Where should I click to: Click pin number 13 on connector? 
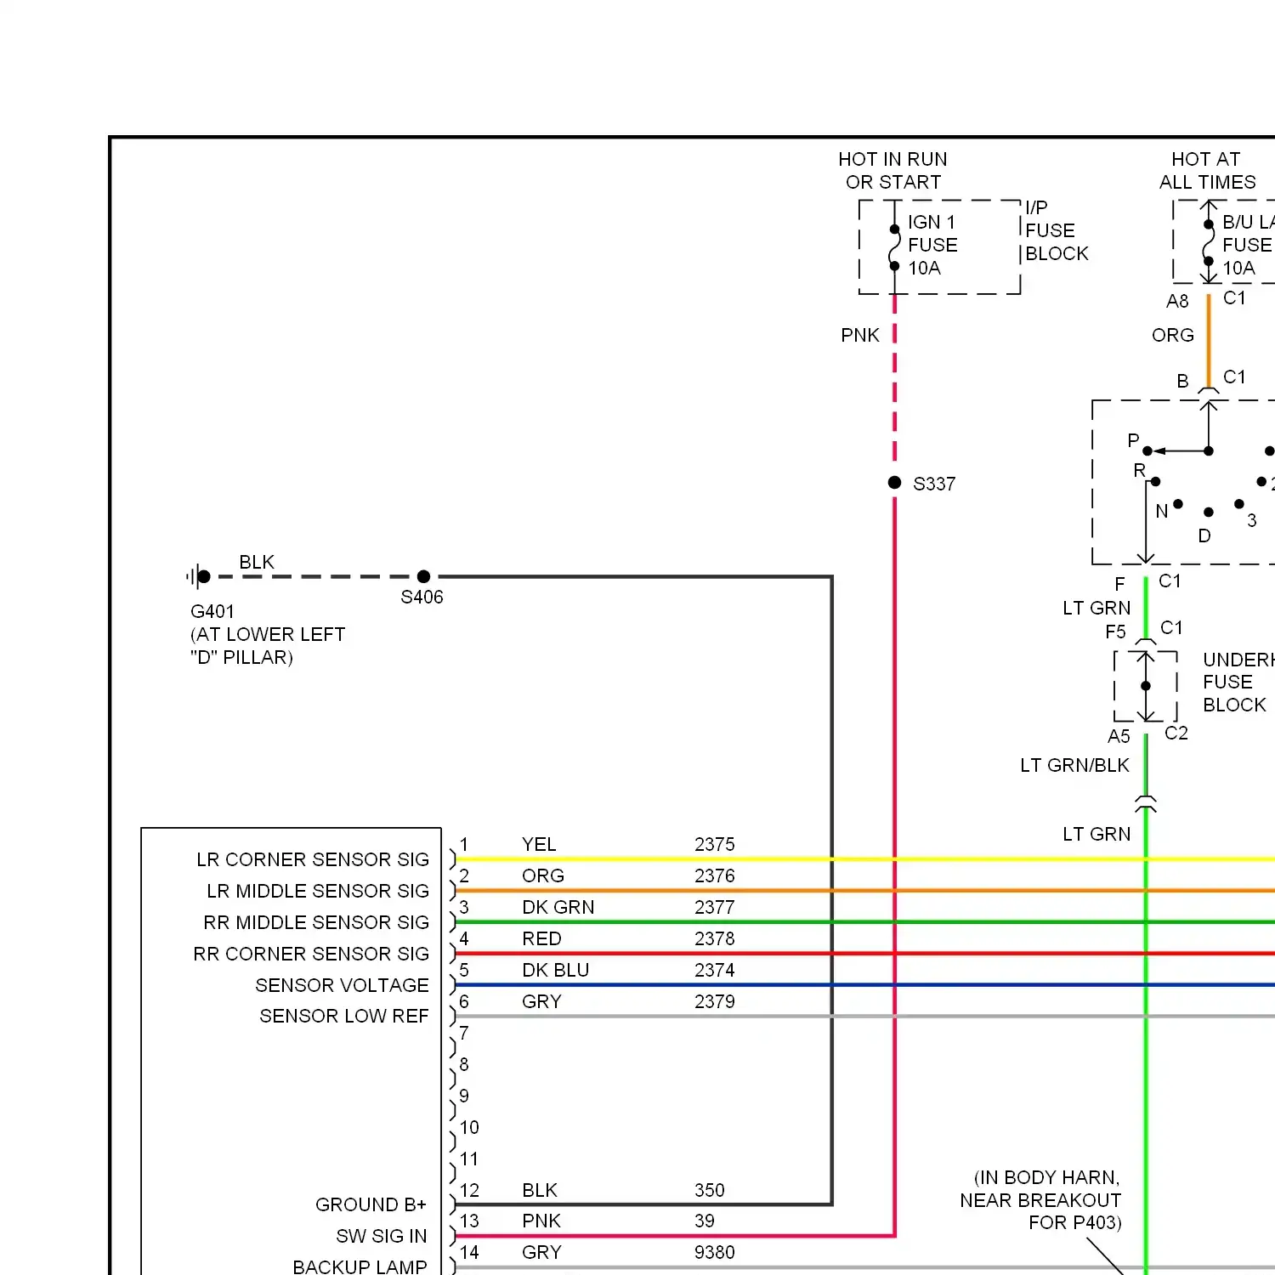point(469,1221)
